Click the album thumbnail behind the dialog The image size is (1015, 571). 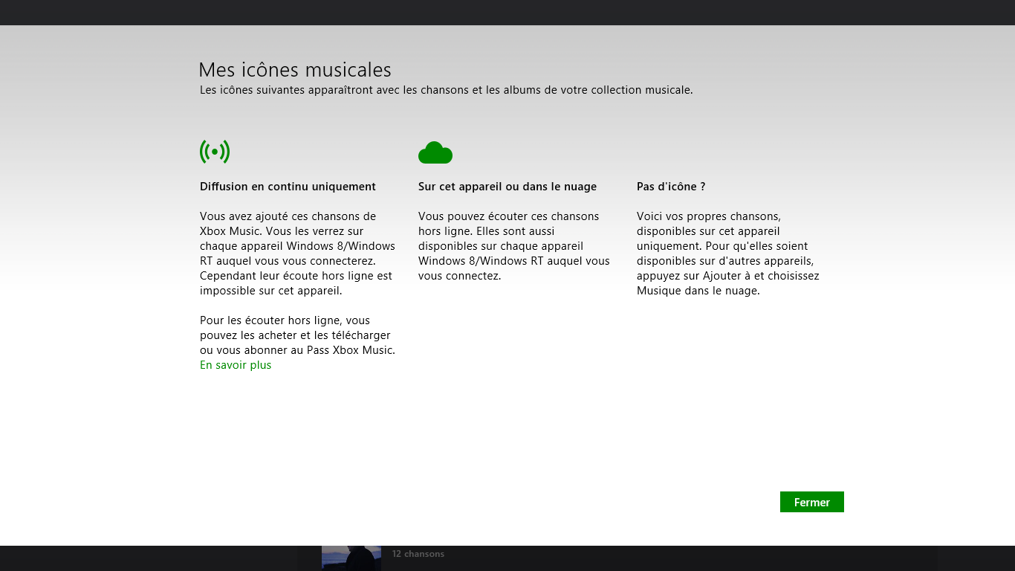click(x=351, y=558)
